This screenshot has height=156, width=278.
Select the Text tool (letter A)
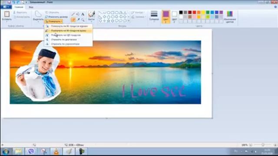coord(83,14)
